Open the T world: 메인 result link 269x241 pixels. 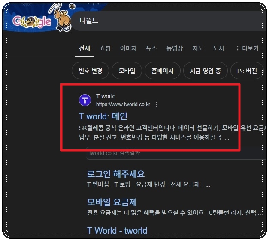[x=103, y=116]
